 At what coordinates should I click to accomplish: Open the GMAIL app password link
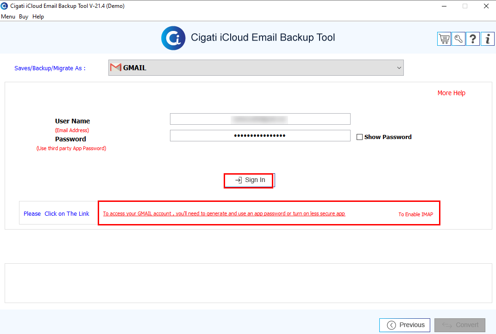pos(224,213)
